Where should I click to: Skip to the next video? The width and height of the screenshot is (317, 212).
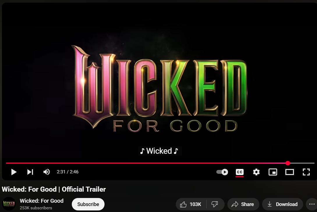coord(30,172)
